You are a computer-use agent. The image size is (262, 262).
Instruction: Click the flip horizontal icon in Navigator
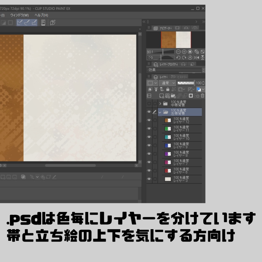[x=197, y=57]
